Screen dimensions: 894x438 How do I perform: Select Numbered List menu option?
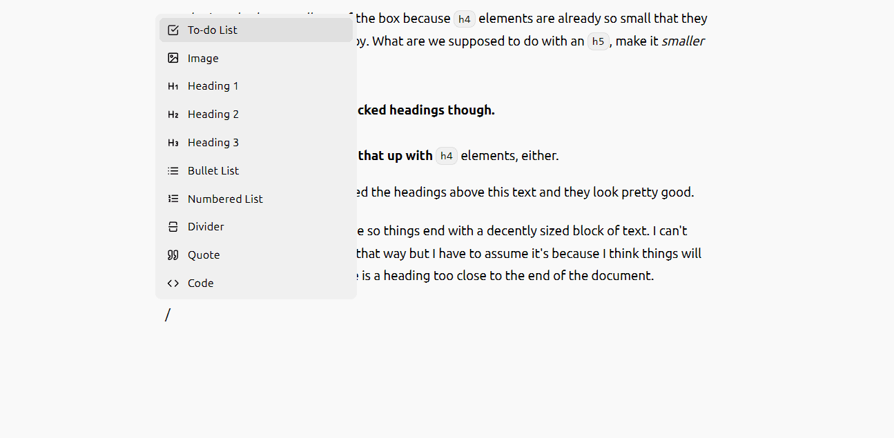(x=256, y=199)
